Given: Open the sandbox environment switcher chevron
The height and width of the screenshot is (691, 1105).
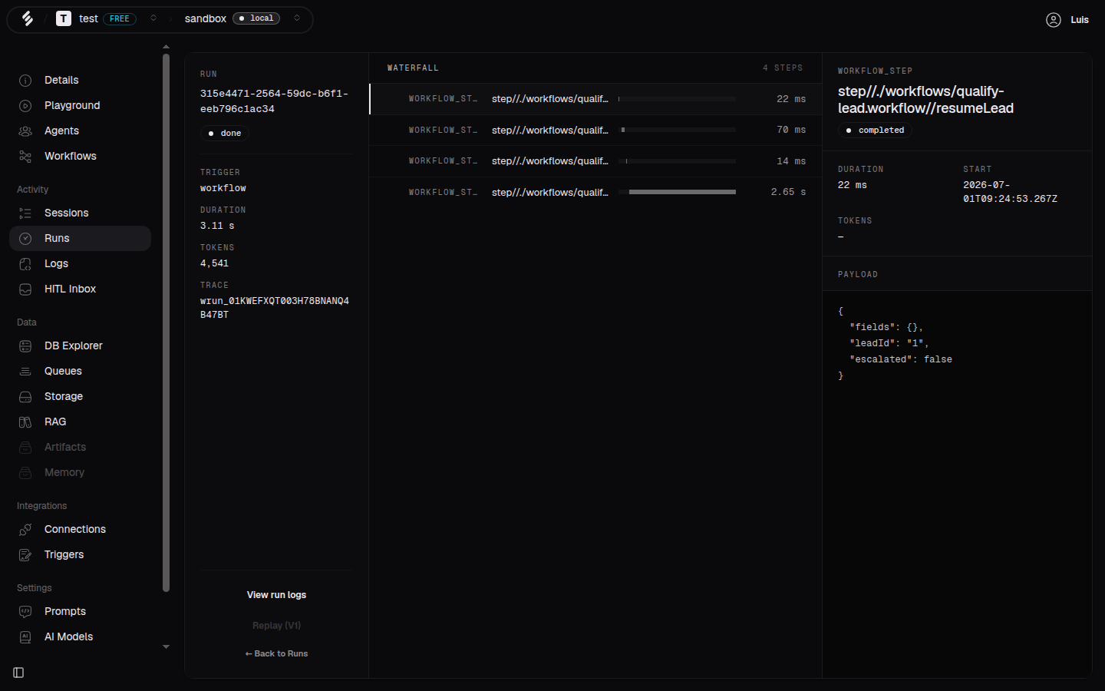Looking at the screenshot, I should (x=297, y=18).
